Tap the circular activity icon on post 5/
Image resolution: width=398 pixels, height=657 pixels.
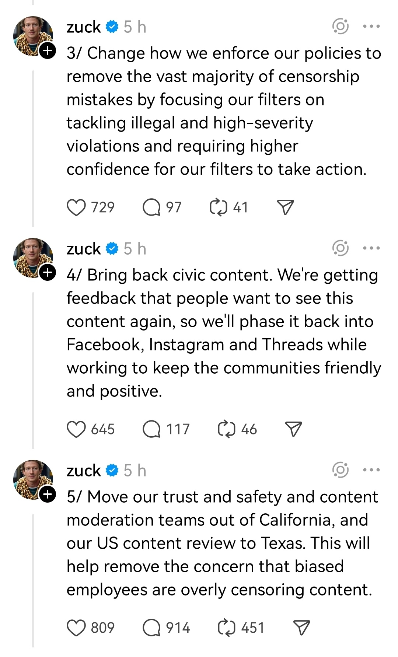(x=340, y=470)
